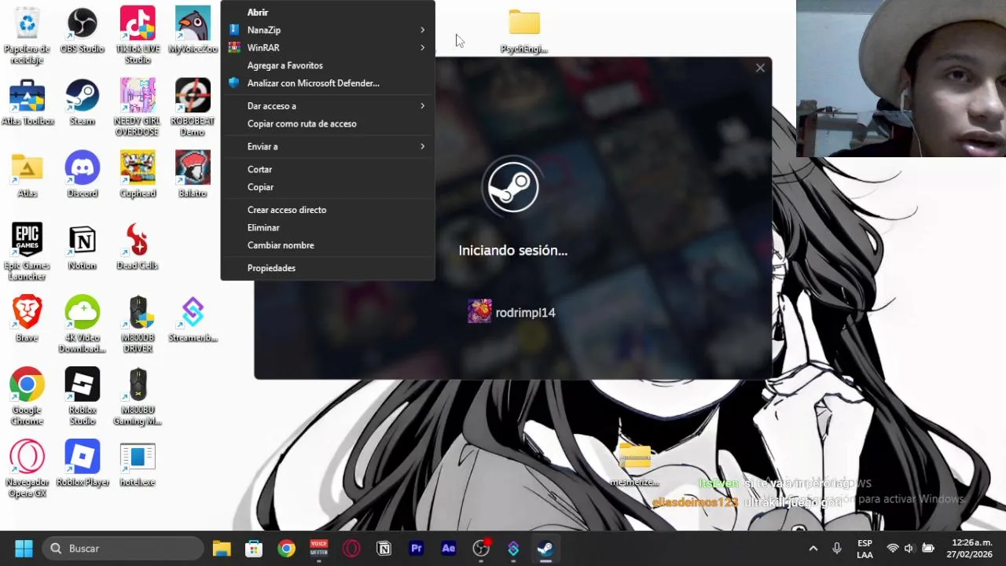Choose Crear acceso directo

pyautogui.click(x=328, y=210)
